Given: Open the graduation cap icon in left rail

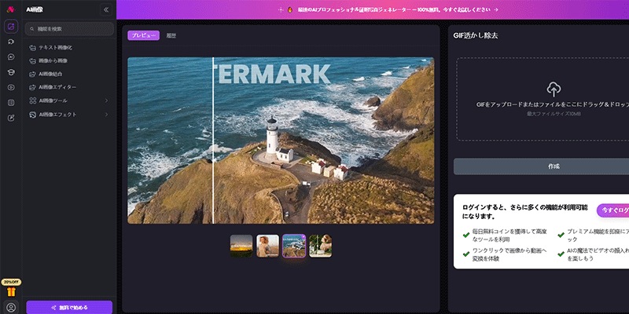Looking at the screenshot, I should pyautogui.click(x=11, y=71).
